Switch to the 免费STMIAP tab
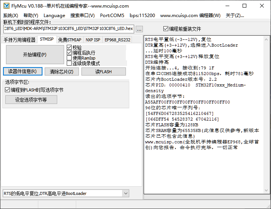Screen dimensions: 271x209 70,40
